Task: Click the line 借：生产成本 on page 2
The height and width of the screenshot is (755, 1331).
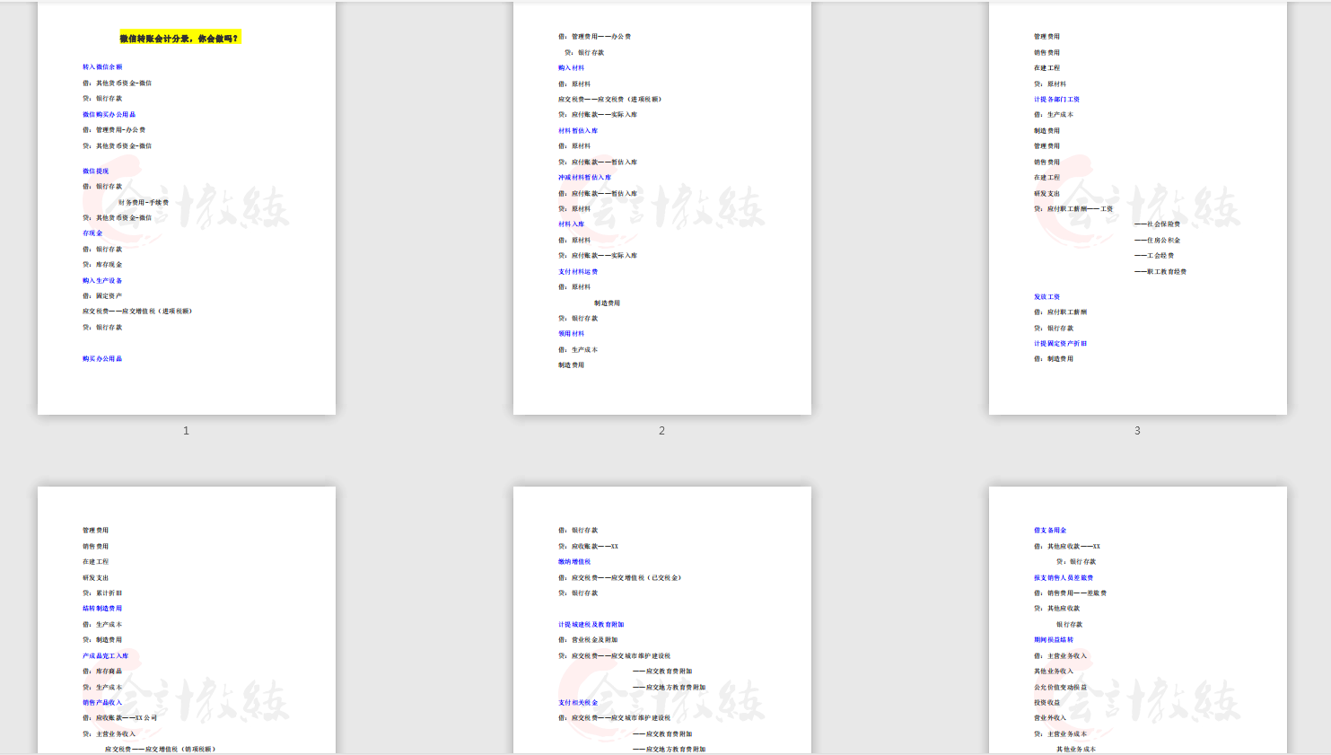Action: (578, 350)
